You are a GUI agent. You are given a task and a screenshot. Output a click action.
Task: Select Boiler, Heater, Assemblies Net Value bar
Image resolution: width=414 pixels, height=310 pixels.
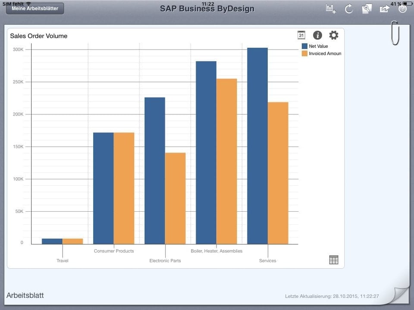pyautogui.click(x=206, y=153)
